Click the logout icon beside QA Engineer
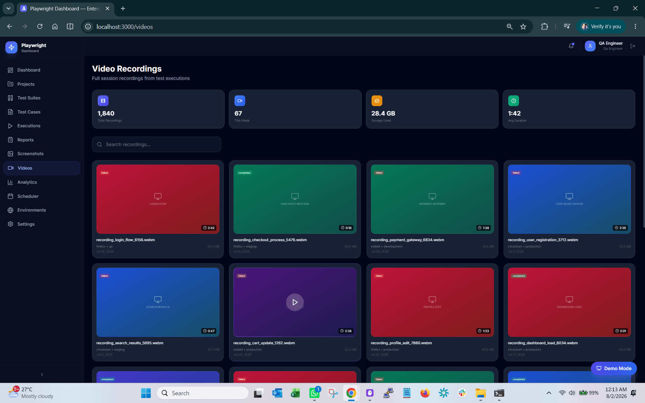 633,46
